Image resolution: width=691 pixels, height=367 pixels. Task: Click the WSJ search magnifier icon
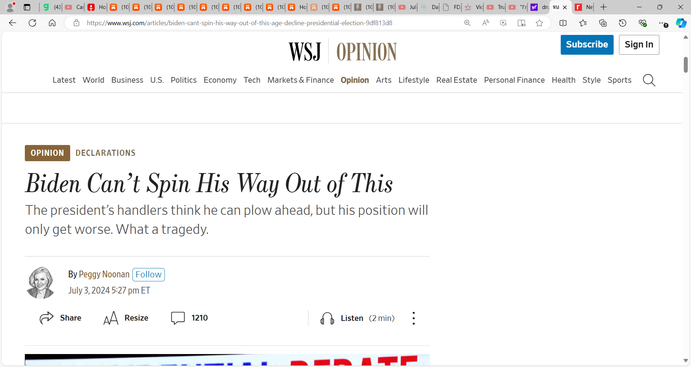tap(649, 80)
